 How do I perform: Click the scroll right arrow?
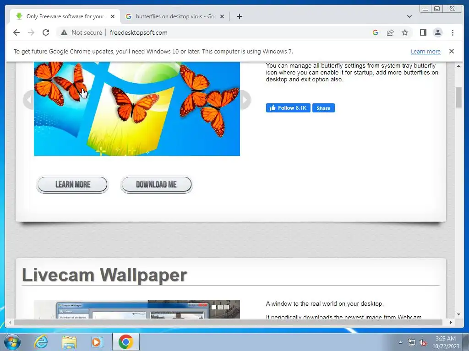[451, 322]
